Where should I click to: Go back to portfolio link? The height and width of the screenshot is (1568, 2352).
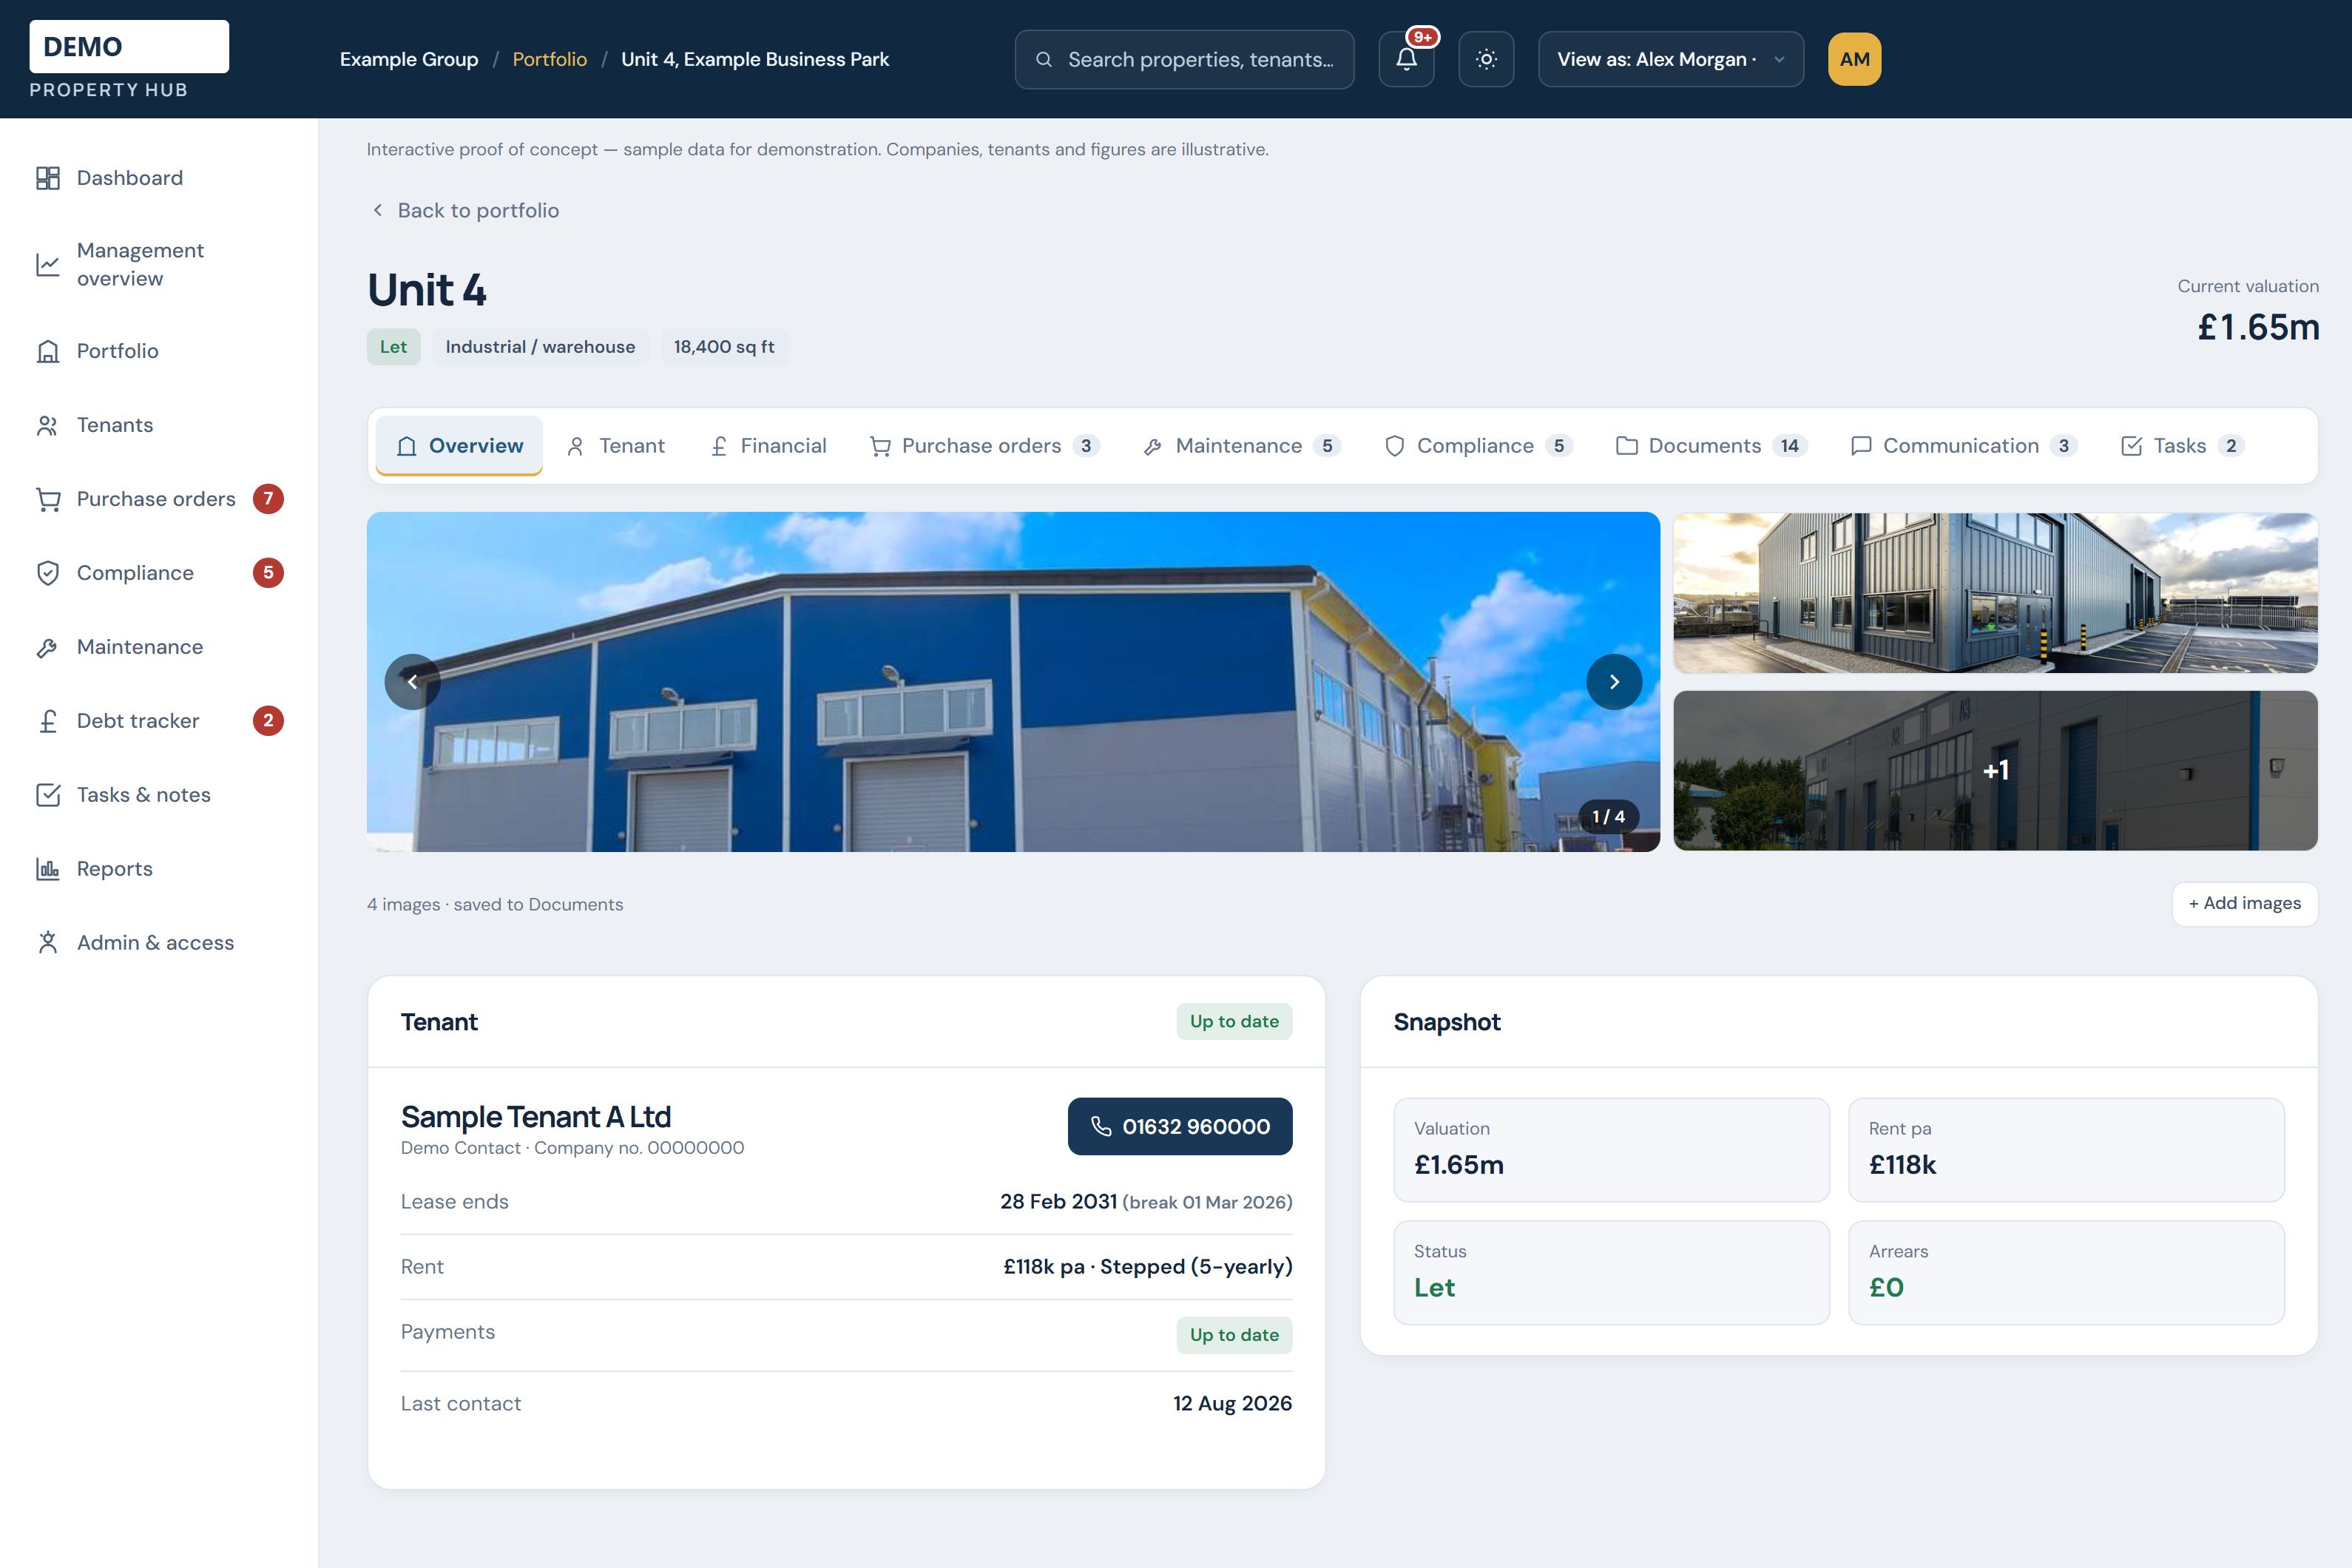(x=465, y=210)
